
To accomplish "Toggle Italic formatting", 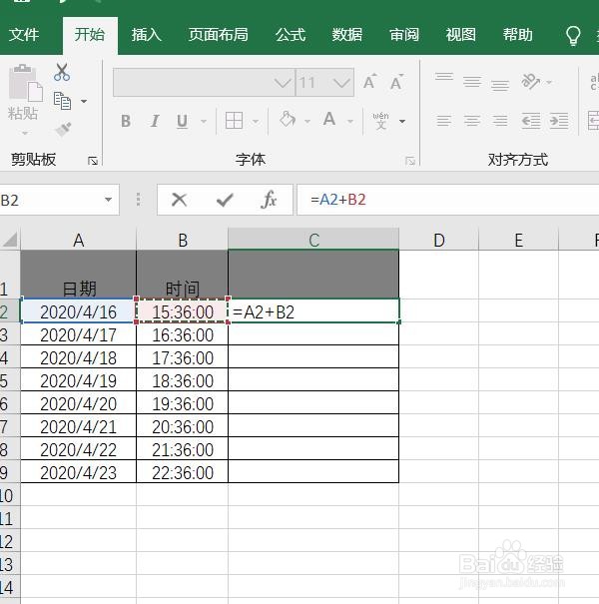I will click(155, 121).
